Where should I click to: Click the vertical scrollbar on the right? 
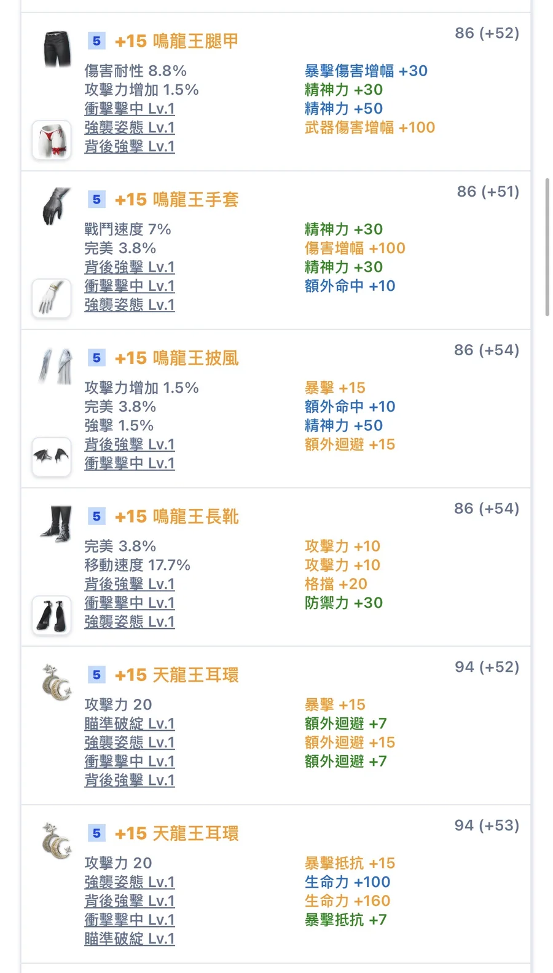point(547,247)
